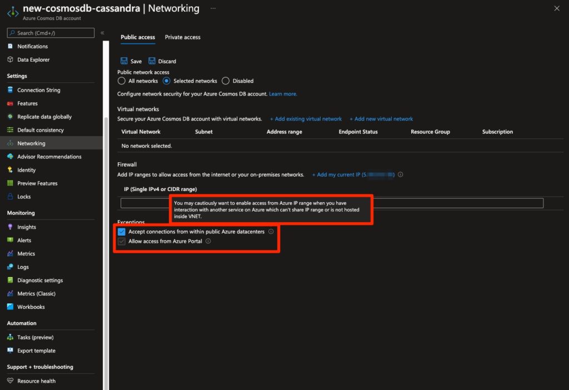The image size is (569, 390).
Task: Click Add new virtual network link
Action: [x=381, y=119]
